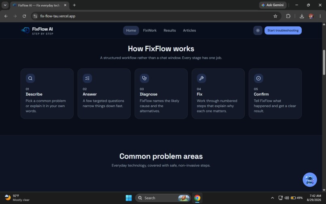Click the taskbar volume speaker icon
The image size is (326, 204).
pos(287,198)
